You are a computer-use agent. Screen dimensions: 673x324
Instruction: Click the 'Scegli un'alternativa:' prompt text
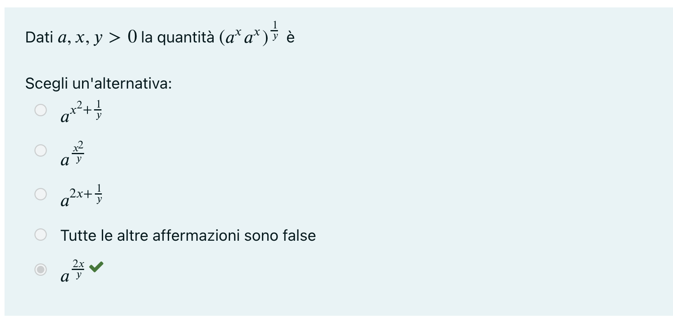(98, 84)
